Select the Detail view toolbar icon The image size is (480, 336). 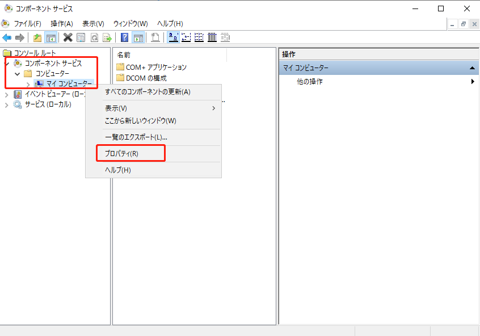coord(212,37)
